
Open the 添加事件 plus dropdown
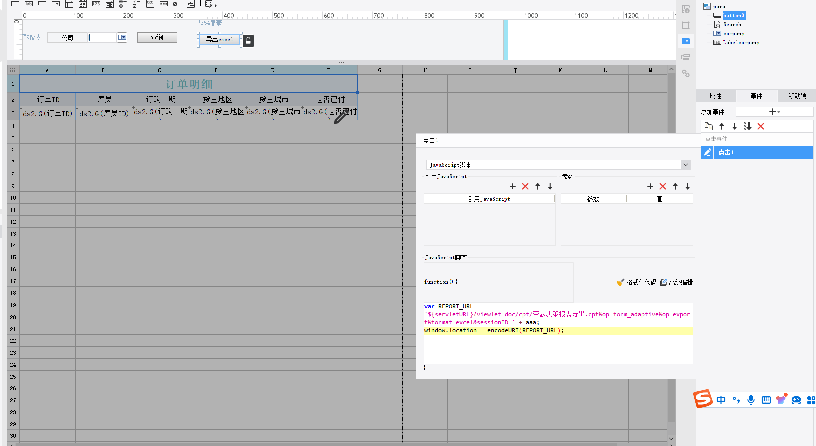(774, 112)
